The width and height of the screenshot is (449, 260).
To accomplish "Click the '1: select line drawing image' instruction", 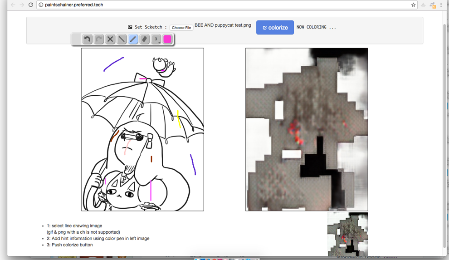I will pyautogui.click(x=74, y=226).
